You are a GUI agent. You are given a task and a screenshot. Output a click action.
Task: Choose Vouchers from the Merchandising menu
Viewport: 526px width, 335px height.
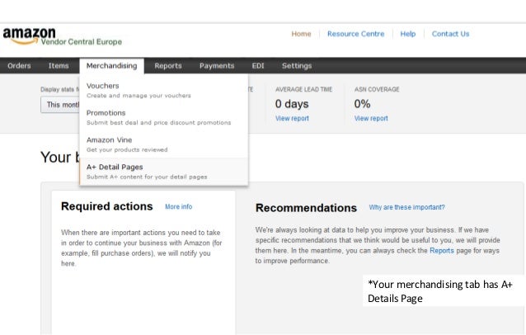click(164, 90)
